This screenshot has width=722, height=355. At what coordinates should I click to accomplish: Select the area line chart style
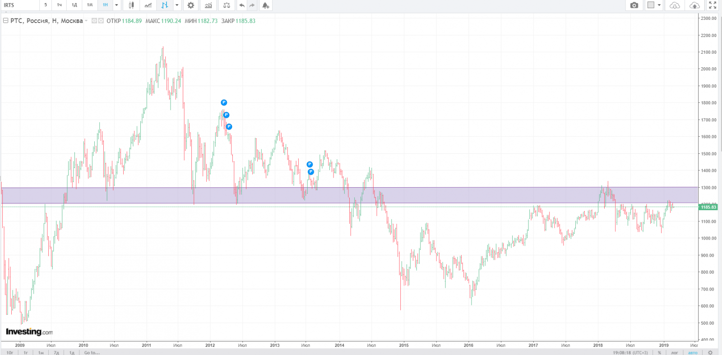pos(148,5)
